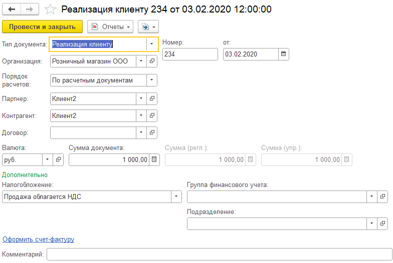Click open-form icon next to Партнер
Viewport: 393px width, 263px height.
tap(153, 98)
